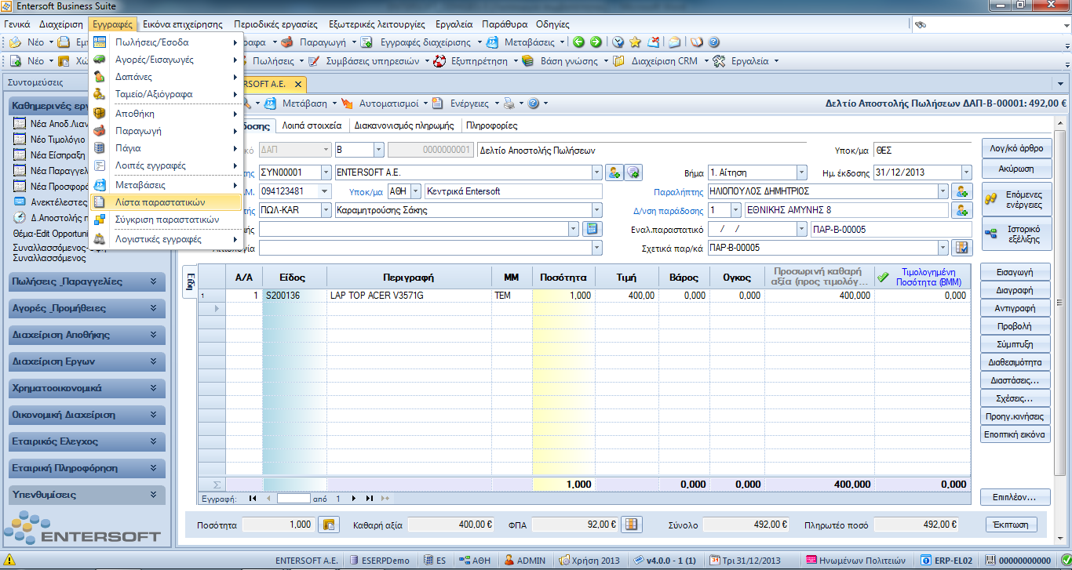Switch to Διακανονισμός πληρωμής tab
Image resolution: width=1072 pixels, height=570 pixels.
pyautogui.click(x=404, y=125)
